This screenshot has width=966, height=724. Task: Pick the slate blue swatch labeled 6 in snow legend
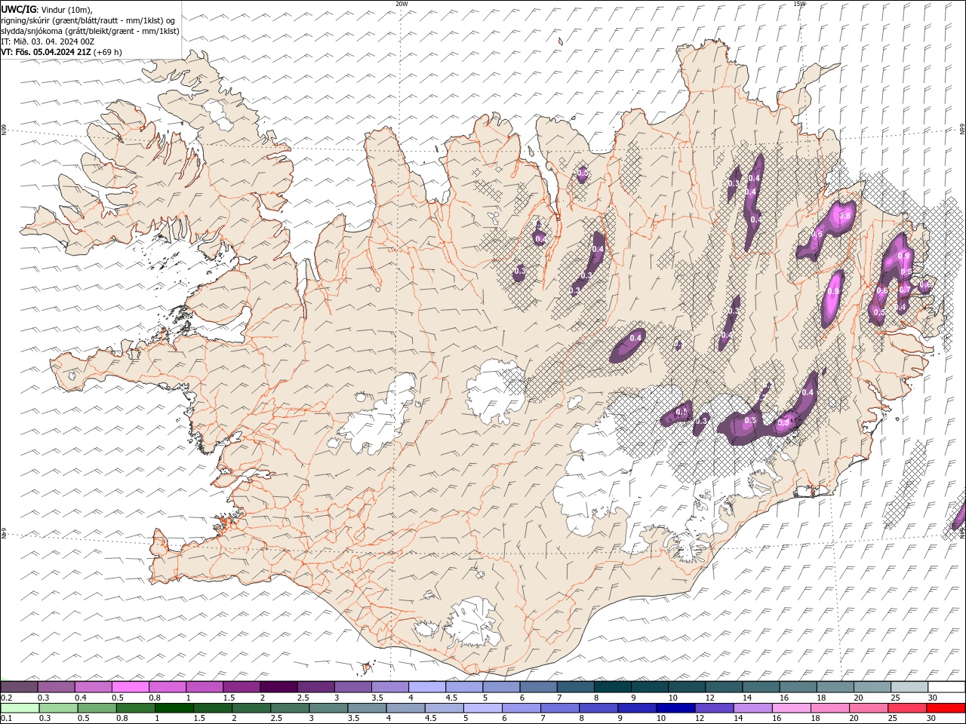(537, 686)
